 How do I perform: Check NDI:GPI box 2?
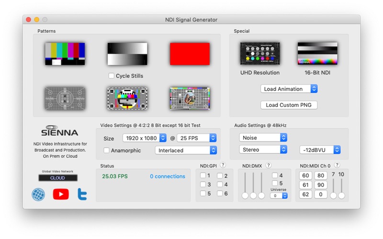220,175
